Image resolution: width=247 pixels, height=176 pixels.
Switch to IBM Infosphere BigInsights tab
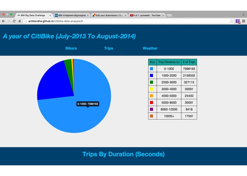pyautogui.click(x=72, y=15)
